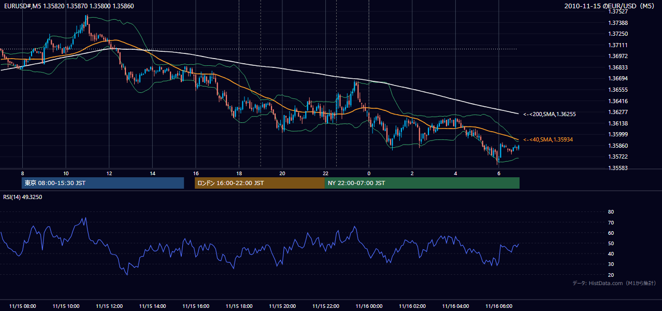Click the RSI(14) 49.3250 indicator label

[22, 197]
